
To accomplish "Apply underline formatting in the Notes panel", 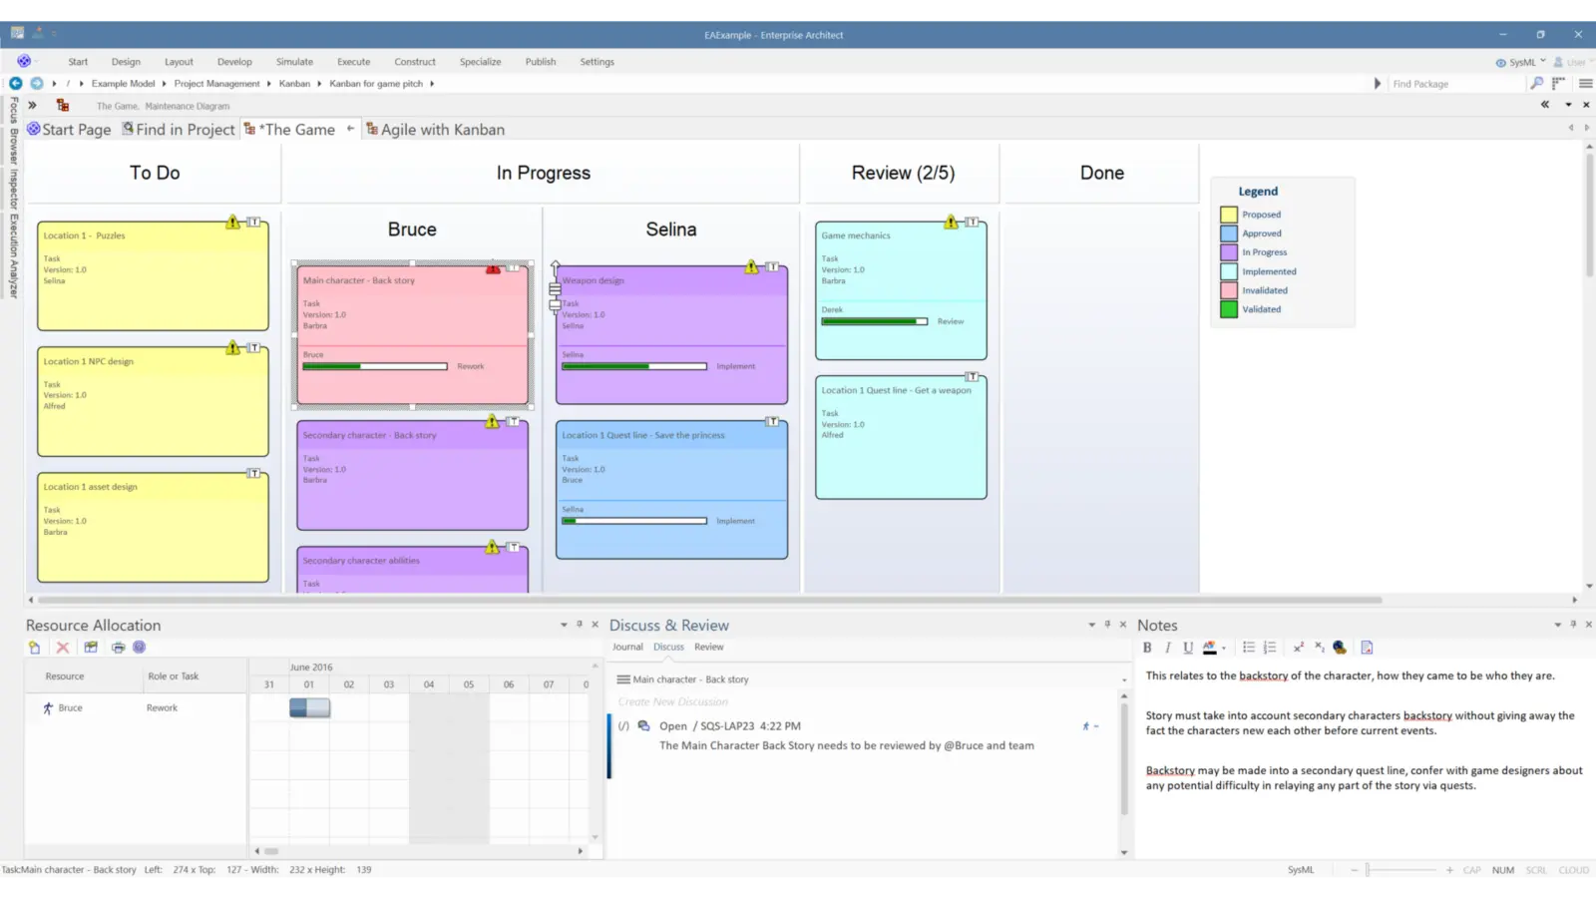I will point(1187,648).
